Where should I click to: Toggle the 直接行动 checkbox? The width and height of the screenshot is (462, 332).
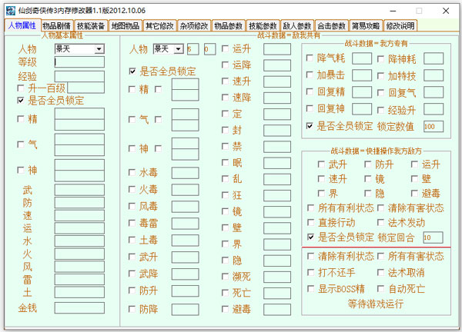pyautogui.click(x=311, y=222)
